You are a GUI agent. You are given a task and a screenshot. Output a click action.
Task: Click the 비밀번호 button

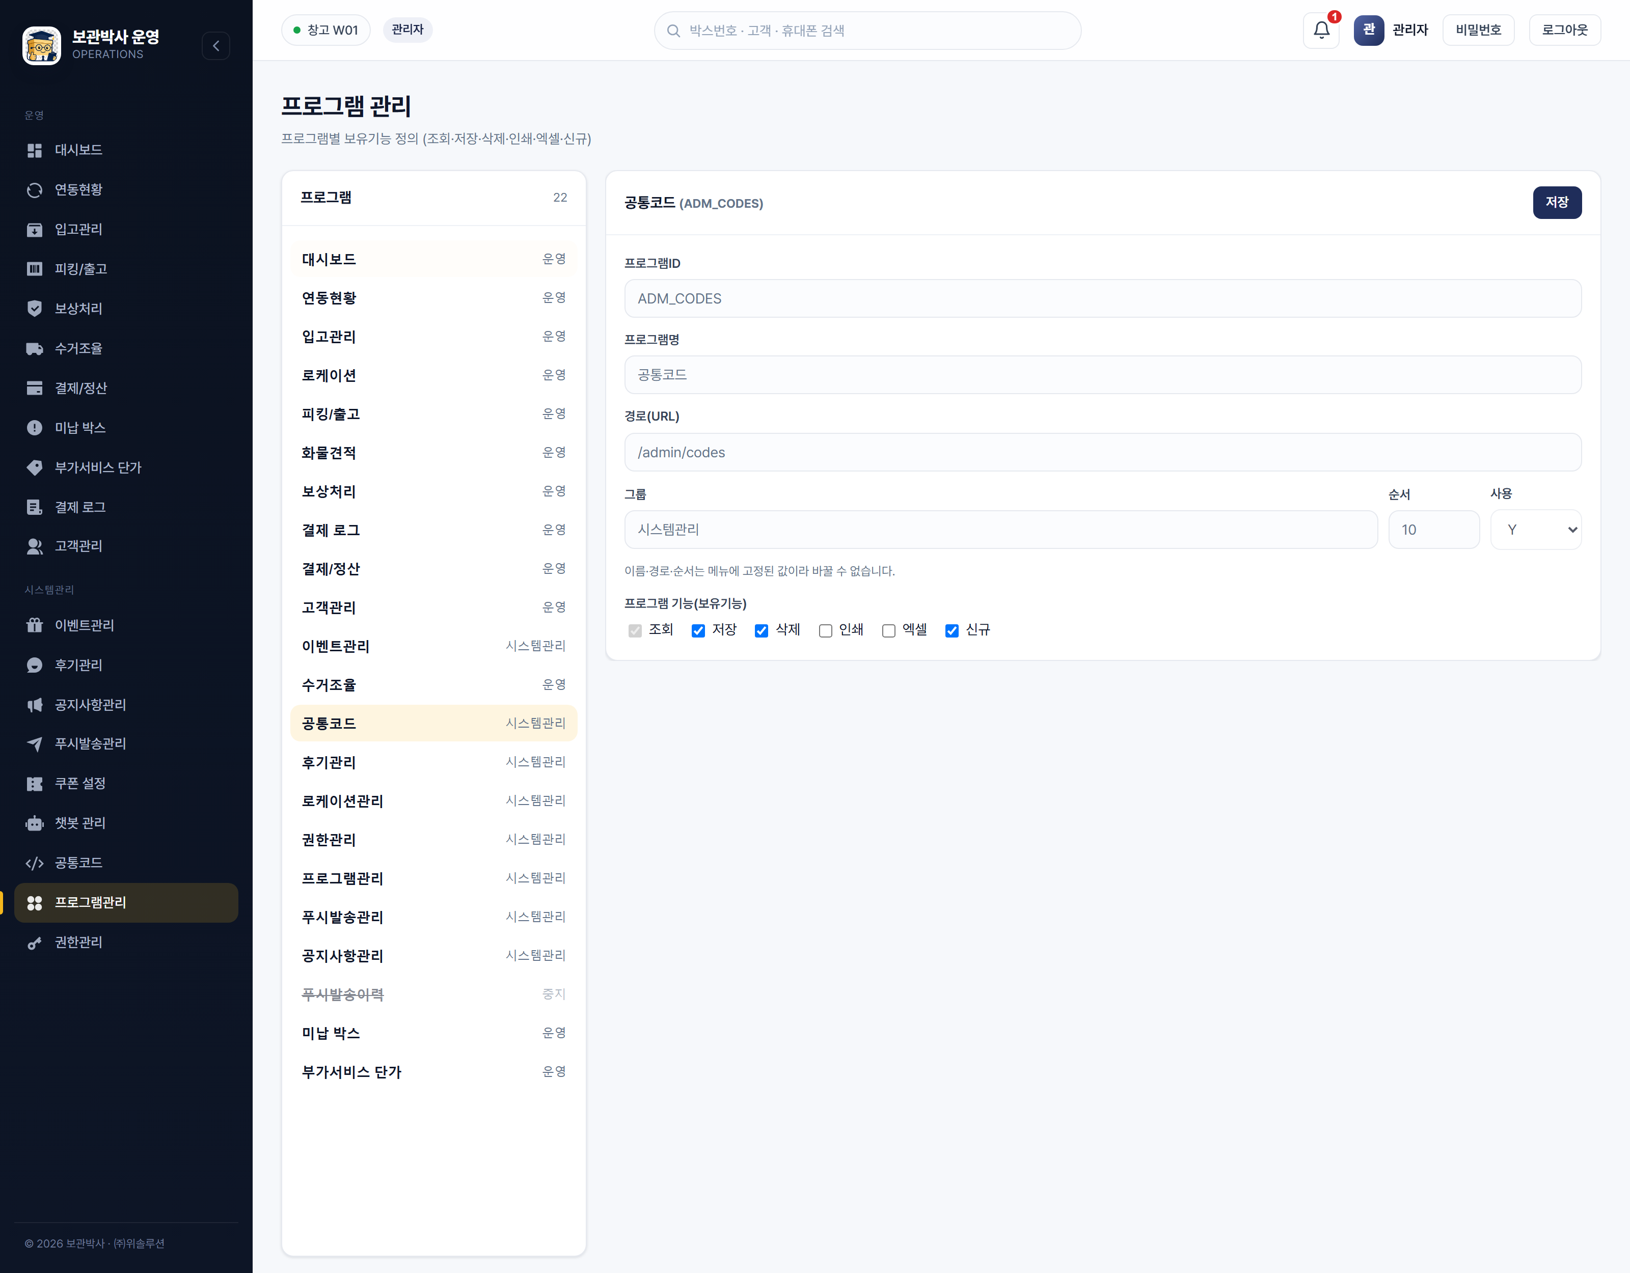click(1478, 31)
